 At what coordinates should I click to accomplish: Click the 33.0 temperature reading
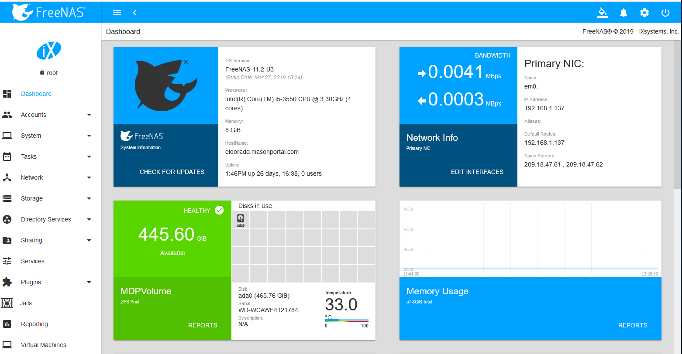click(x=341, y=304)
